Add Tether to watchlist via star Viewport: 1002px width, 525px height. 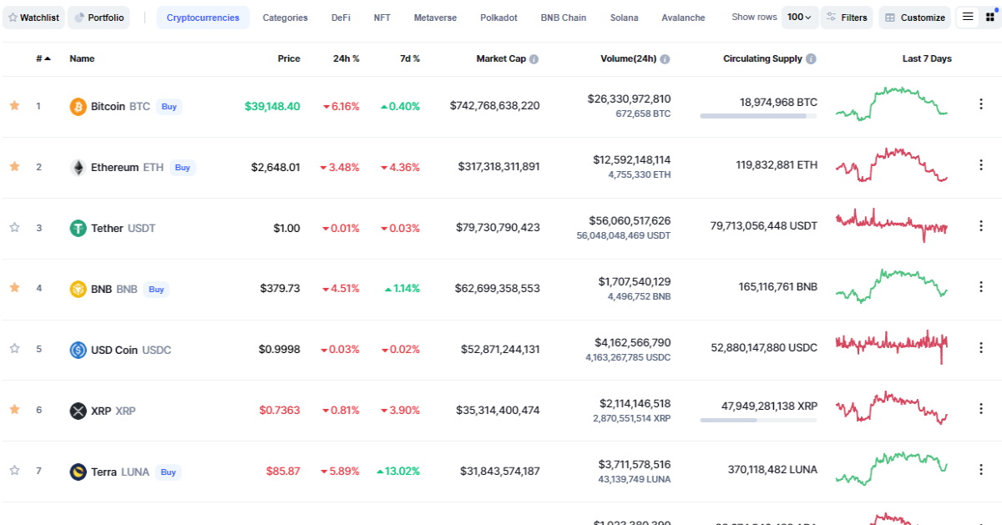point(14,228)
